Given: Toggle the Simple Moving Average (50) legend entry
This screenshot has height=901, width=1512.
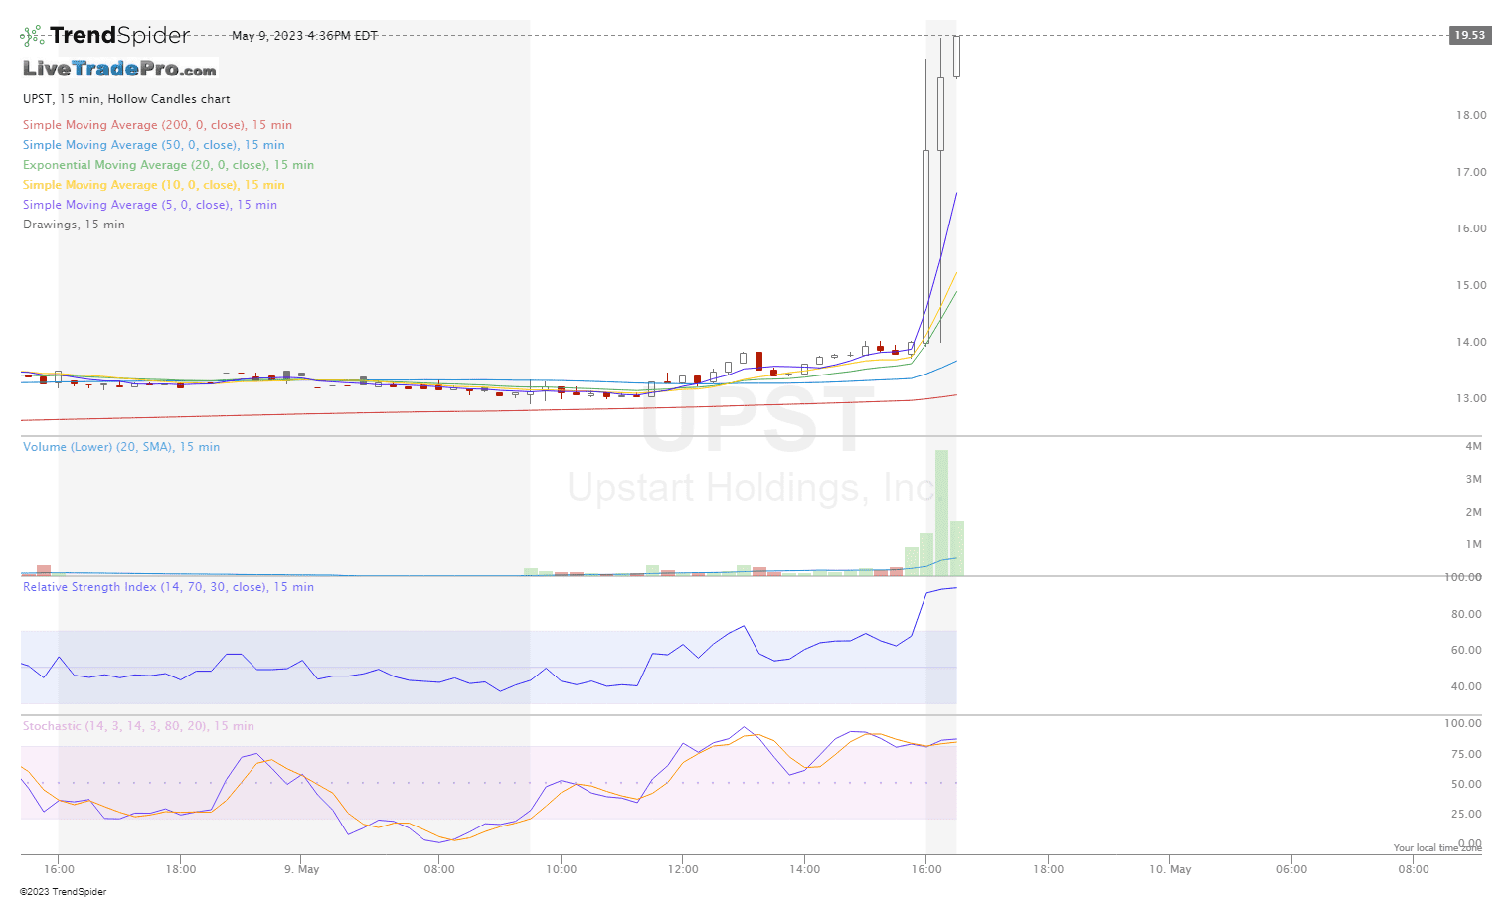Looking at the screenshot, I should click(x=153, y=145).
